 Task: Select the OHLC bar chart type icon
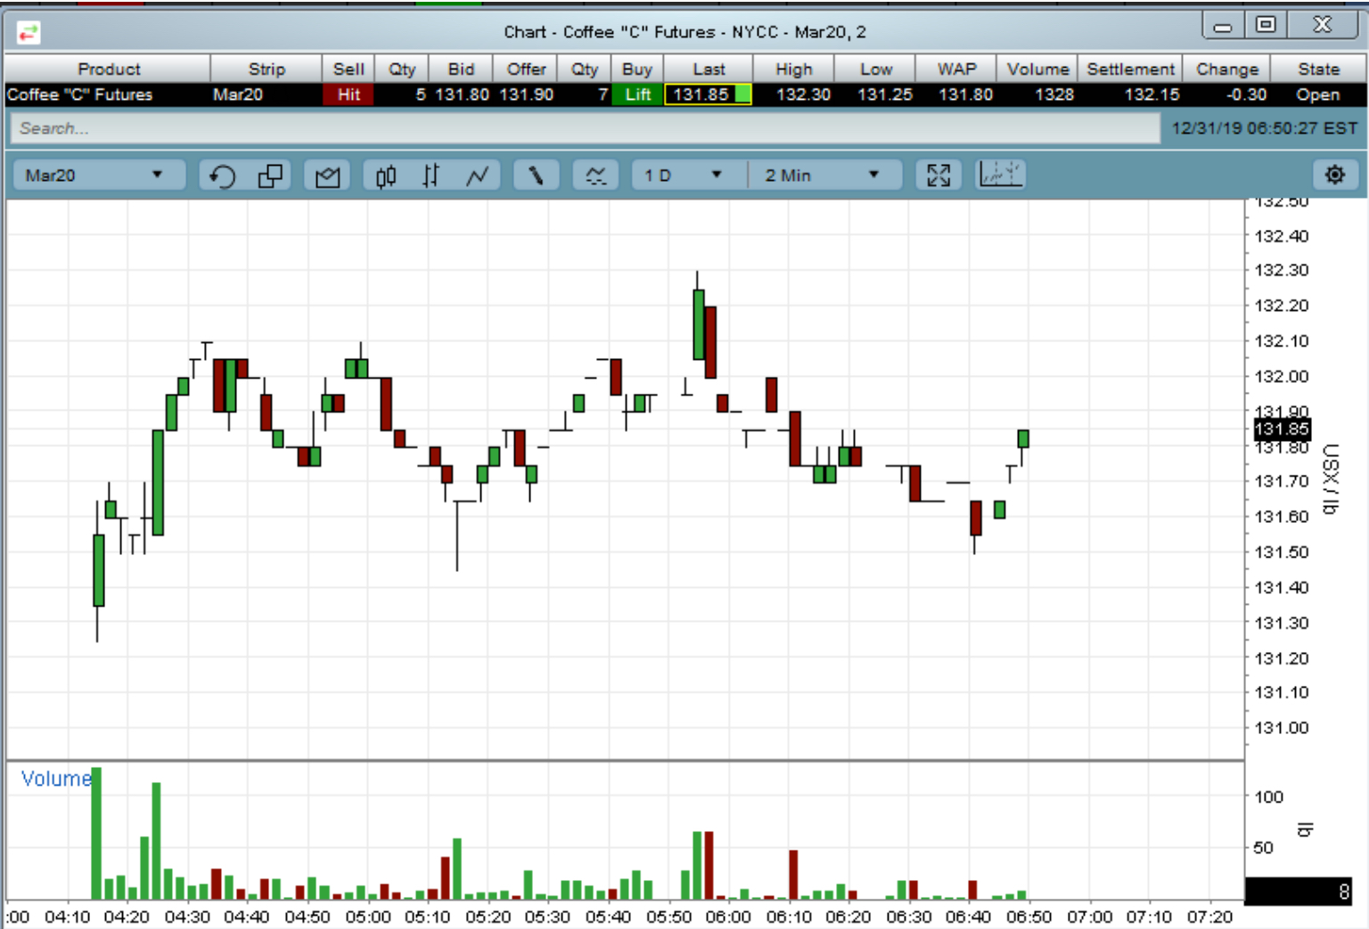tap(431, 175)
